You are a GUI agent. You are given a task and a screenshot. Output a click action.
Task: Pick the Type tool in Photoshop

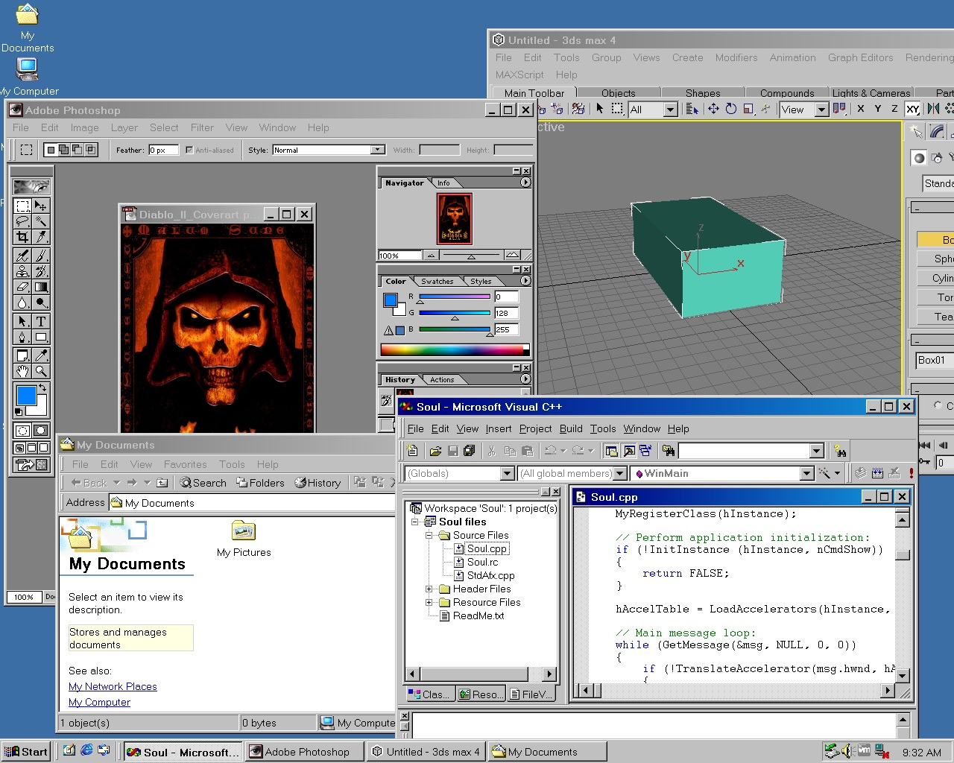[41, 321]
